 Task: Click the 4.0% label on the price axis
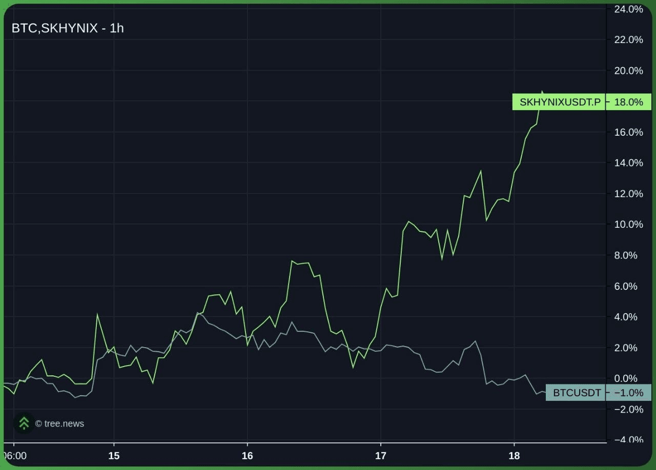(626, 317)
